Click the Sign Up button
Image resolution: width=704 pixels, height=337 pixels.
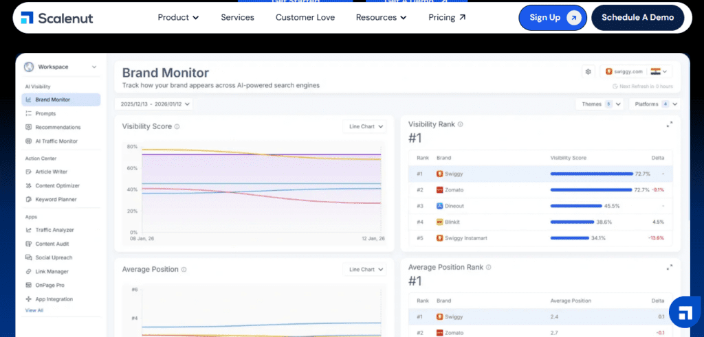[x=552, y=18]
